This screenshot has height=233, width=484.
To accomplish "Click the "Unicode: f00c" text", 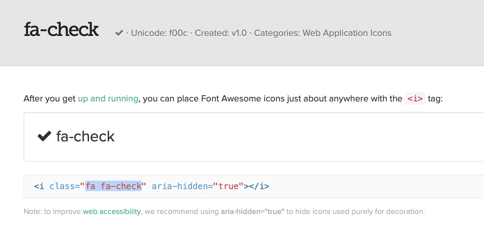I will click(x=159, y=33).
